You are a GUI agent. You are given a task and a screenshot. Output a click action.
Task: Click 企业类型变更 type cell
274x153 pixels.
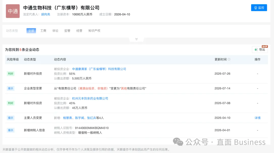33,88
